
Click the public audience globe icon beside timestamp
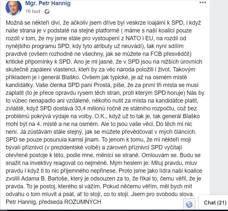pos(47,11)
